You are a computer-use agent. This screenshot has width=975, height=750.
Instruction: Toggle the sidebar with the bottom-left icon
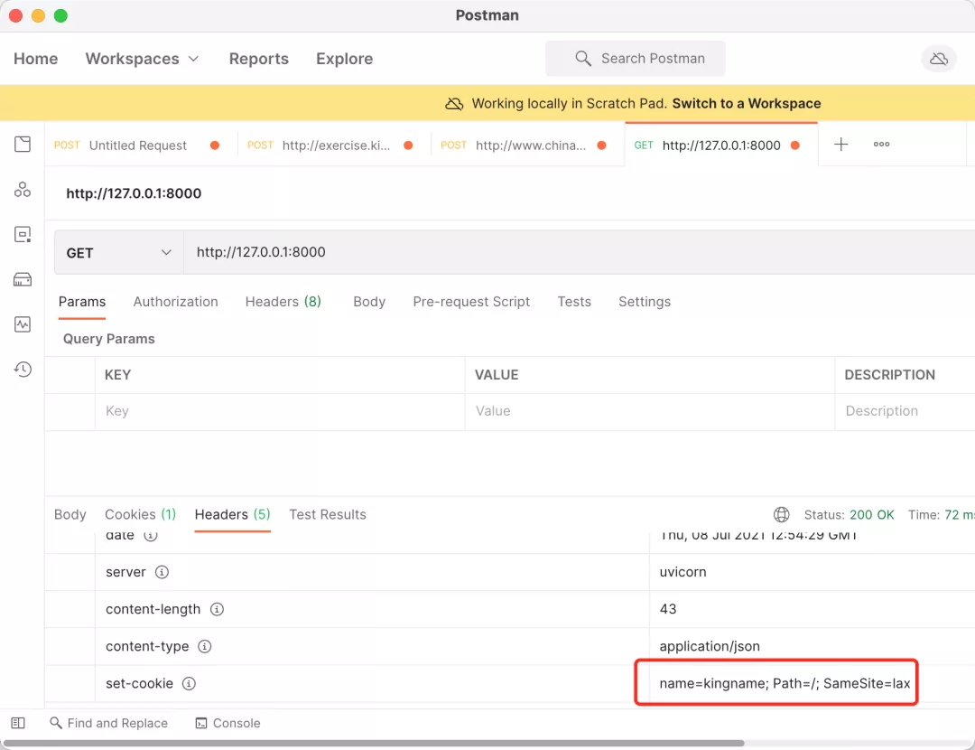pos(18,723)
